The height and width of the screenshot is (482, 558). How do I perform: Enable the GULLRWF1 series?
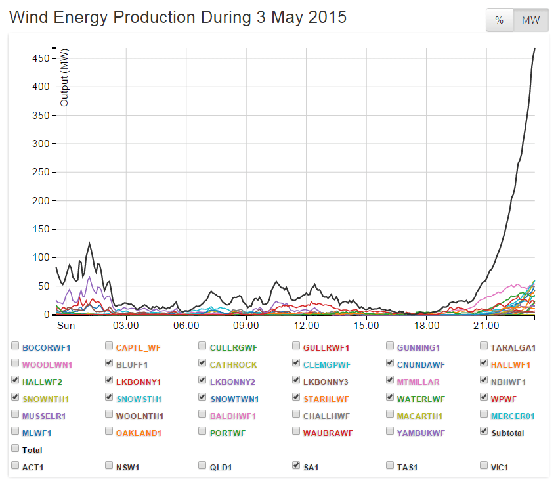point(295,345)
